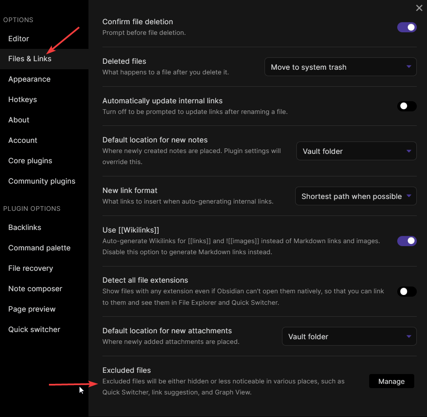427x417 pixels.
Task: Open the New link format dropdown
Action: pos(356,196)
